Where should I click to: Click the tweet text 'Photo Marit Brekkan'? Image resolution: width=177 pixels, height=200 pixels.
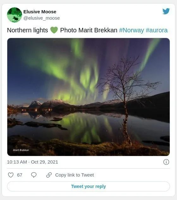(x=88, y=30)
